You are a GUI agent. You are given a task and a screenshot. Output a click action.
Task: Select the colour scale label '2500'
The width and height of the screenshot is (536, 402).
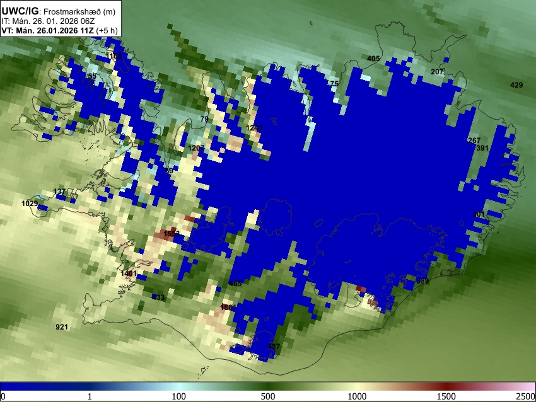[x=526, y=396]
